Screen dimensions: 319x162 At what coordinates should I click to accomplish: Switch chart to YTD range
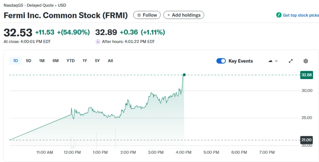[70, 61]
